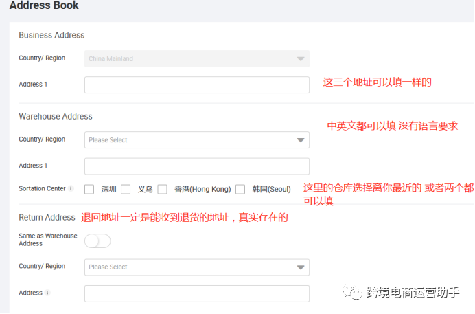This screenshot has width=475, height=314.
Task: Check the 香港(Hong Kong) sortation center checkbox
Action: (163, 190)
